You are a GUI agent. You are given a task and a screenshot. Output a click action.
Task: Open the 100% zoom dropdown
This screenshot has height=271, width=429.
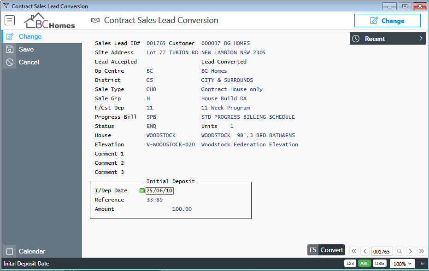click(402, 264)
